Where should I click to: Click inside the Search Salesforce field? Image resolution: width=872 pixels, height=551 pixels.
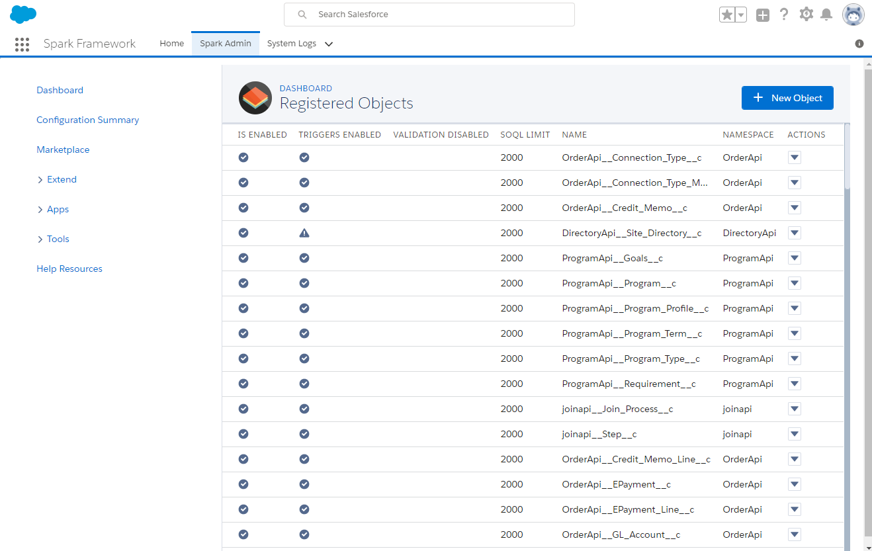pyautogui.click(x=429, y=14)
